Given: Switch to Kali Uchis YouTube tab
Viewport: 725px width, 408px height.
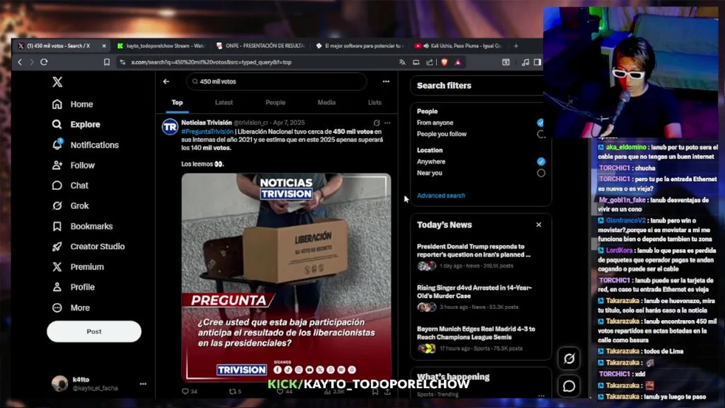Looking at the screenshot, I should (459, 46).
